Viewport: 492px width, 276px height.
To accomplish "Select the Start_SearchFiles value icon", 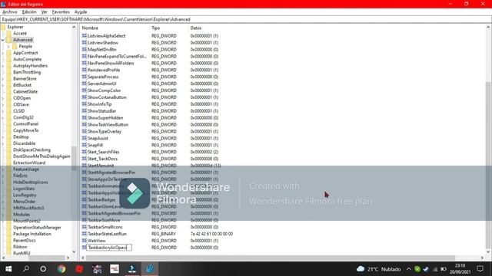I will (x=84, y=152).
